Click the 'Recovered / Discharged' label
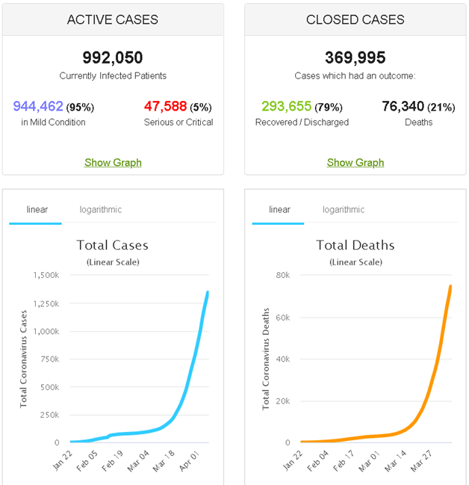Viewport: 469px width, 485px height. coord(302,122)
